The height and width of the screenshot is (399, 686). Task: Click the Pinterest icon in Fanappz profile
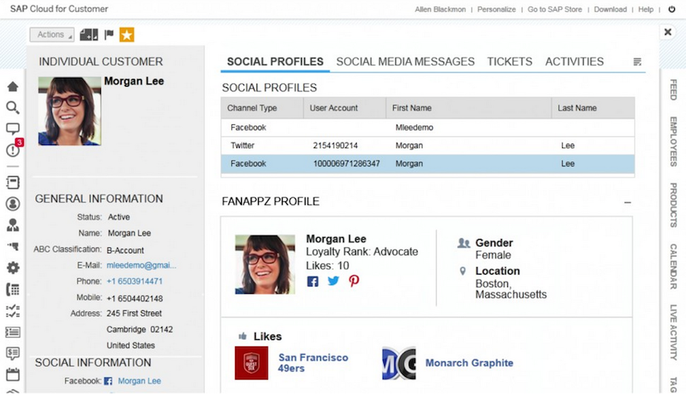(x=354, y=281)
